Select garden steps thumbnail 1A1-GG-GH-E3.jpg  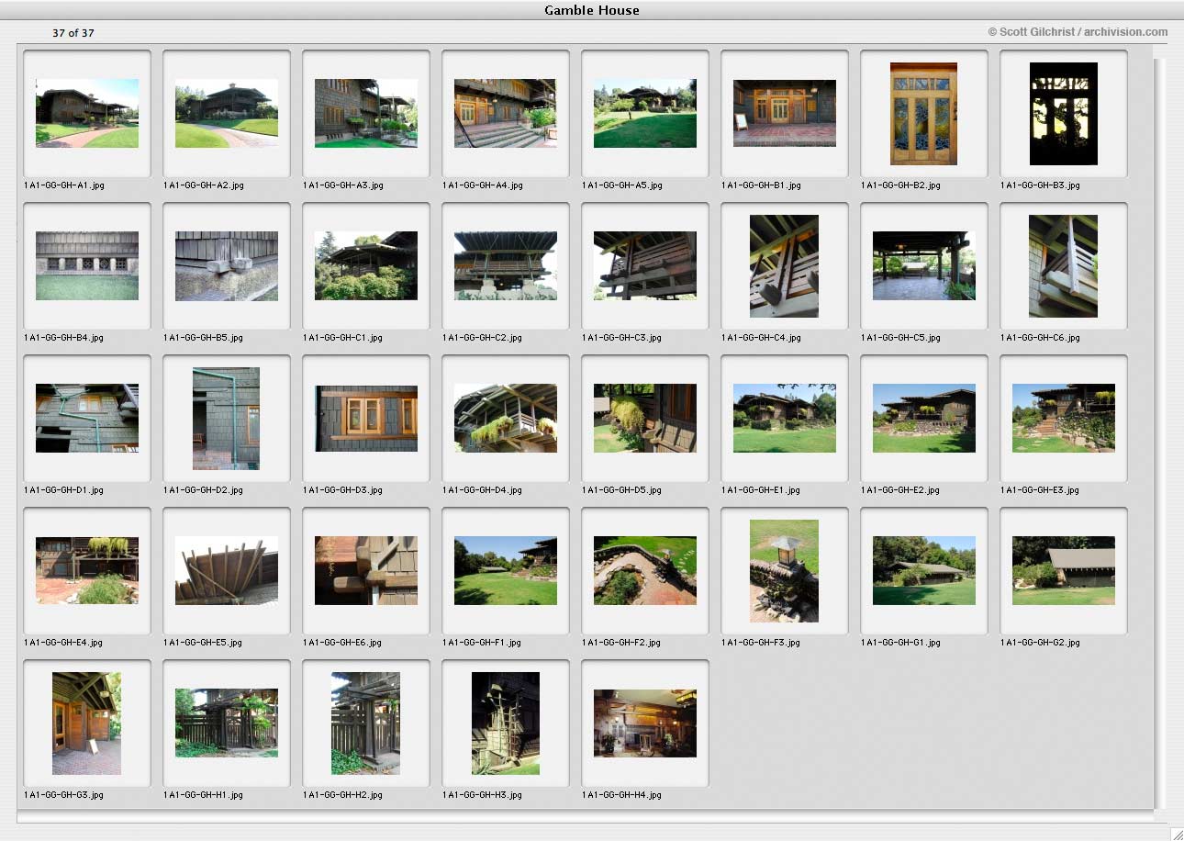pos(1064,418)
